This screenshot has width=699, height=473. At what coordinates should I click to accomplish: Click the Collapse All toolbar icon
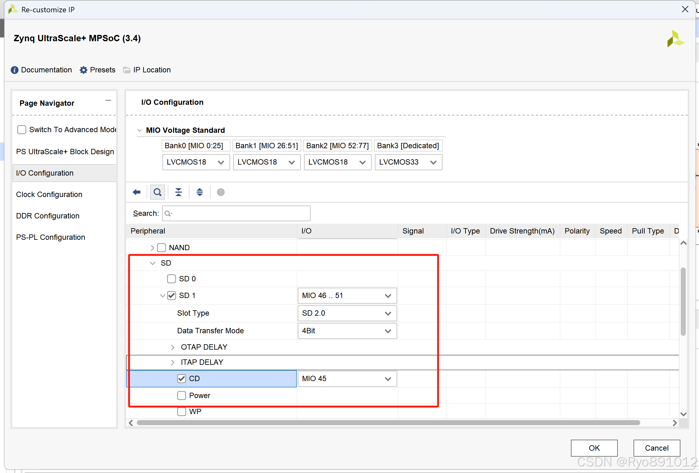(178, 192)
